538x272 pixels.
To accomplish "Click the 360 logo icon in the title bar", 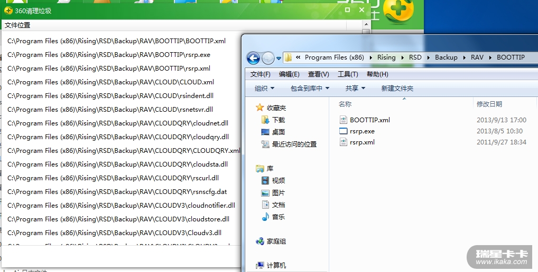I will pyautogui.click(x=8, y=11).
